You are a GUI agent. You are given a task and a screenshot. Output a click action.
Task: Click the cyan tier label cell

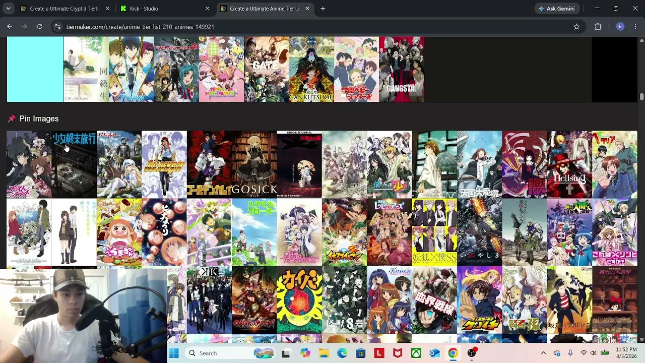point(35,69)
